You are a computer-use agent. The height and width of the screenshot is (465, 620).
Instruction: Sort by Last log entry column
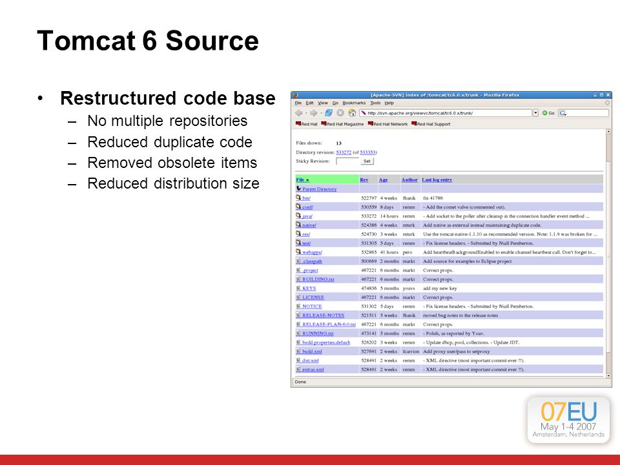(x=437, y=180)
